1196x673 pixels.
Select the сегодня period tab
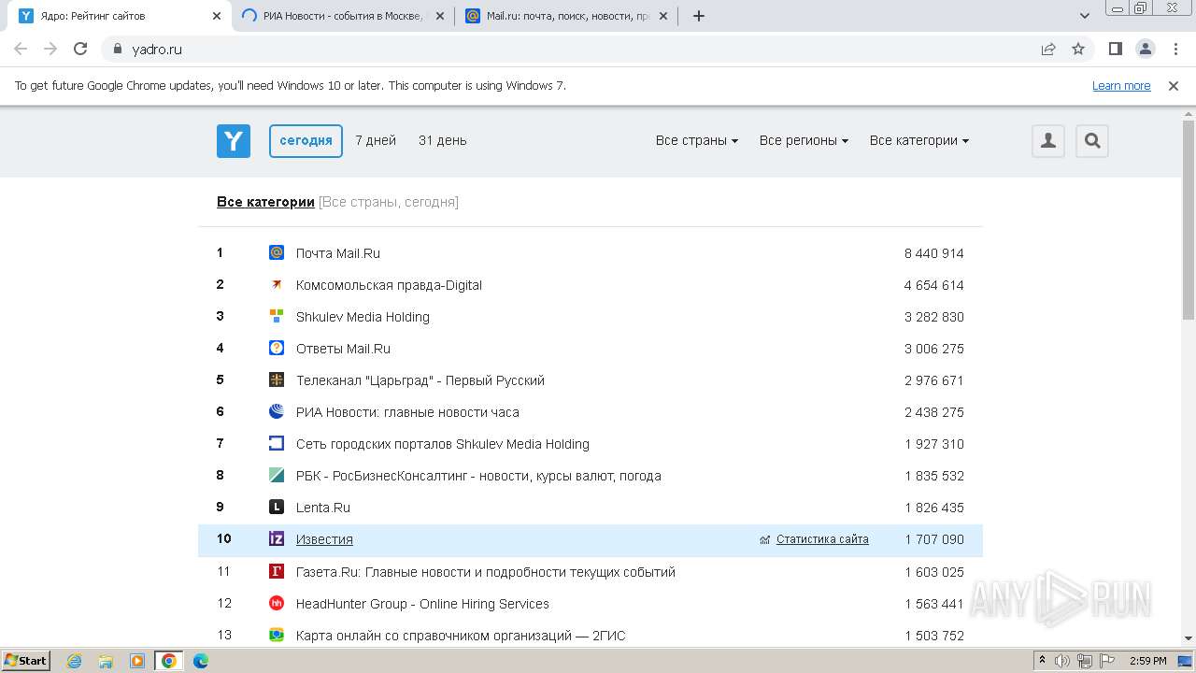point(306,141)
